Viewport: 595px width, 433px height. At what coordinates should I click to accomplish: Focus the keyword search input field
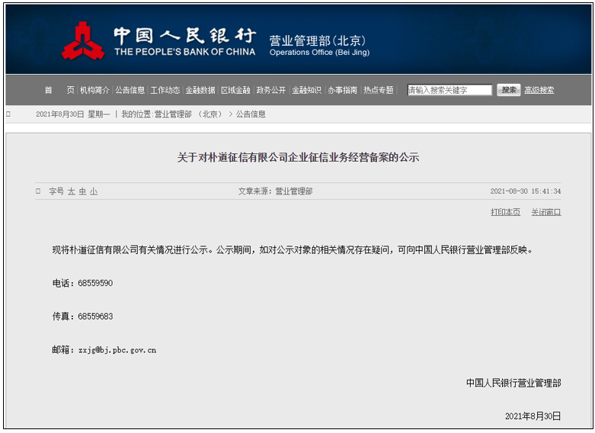click(x=449, y=90)
